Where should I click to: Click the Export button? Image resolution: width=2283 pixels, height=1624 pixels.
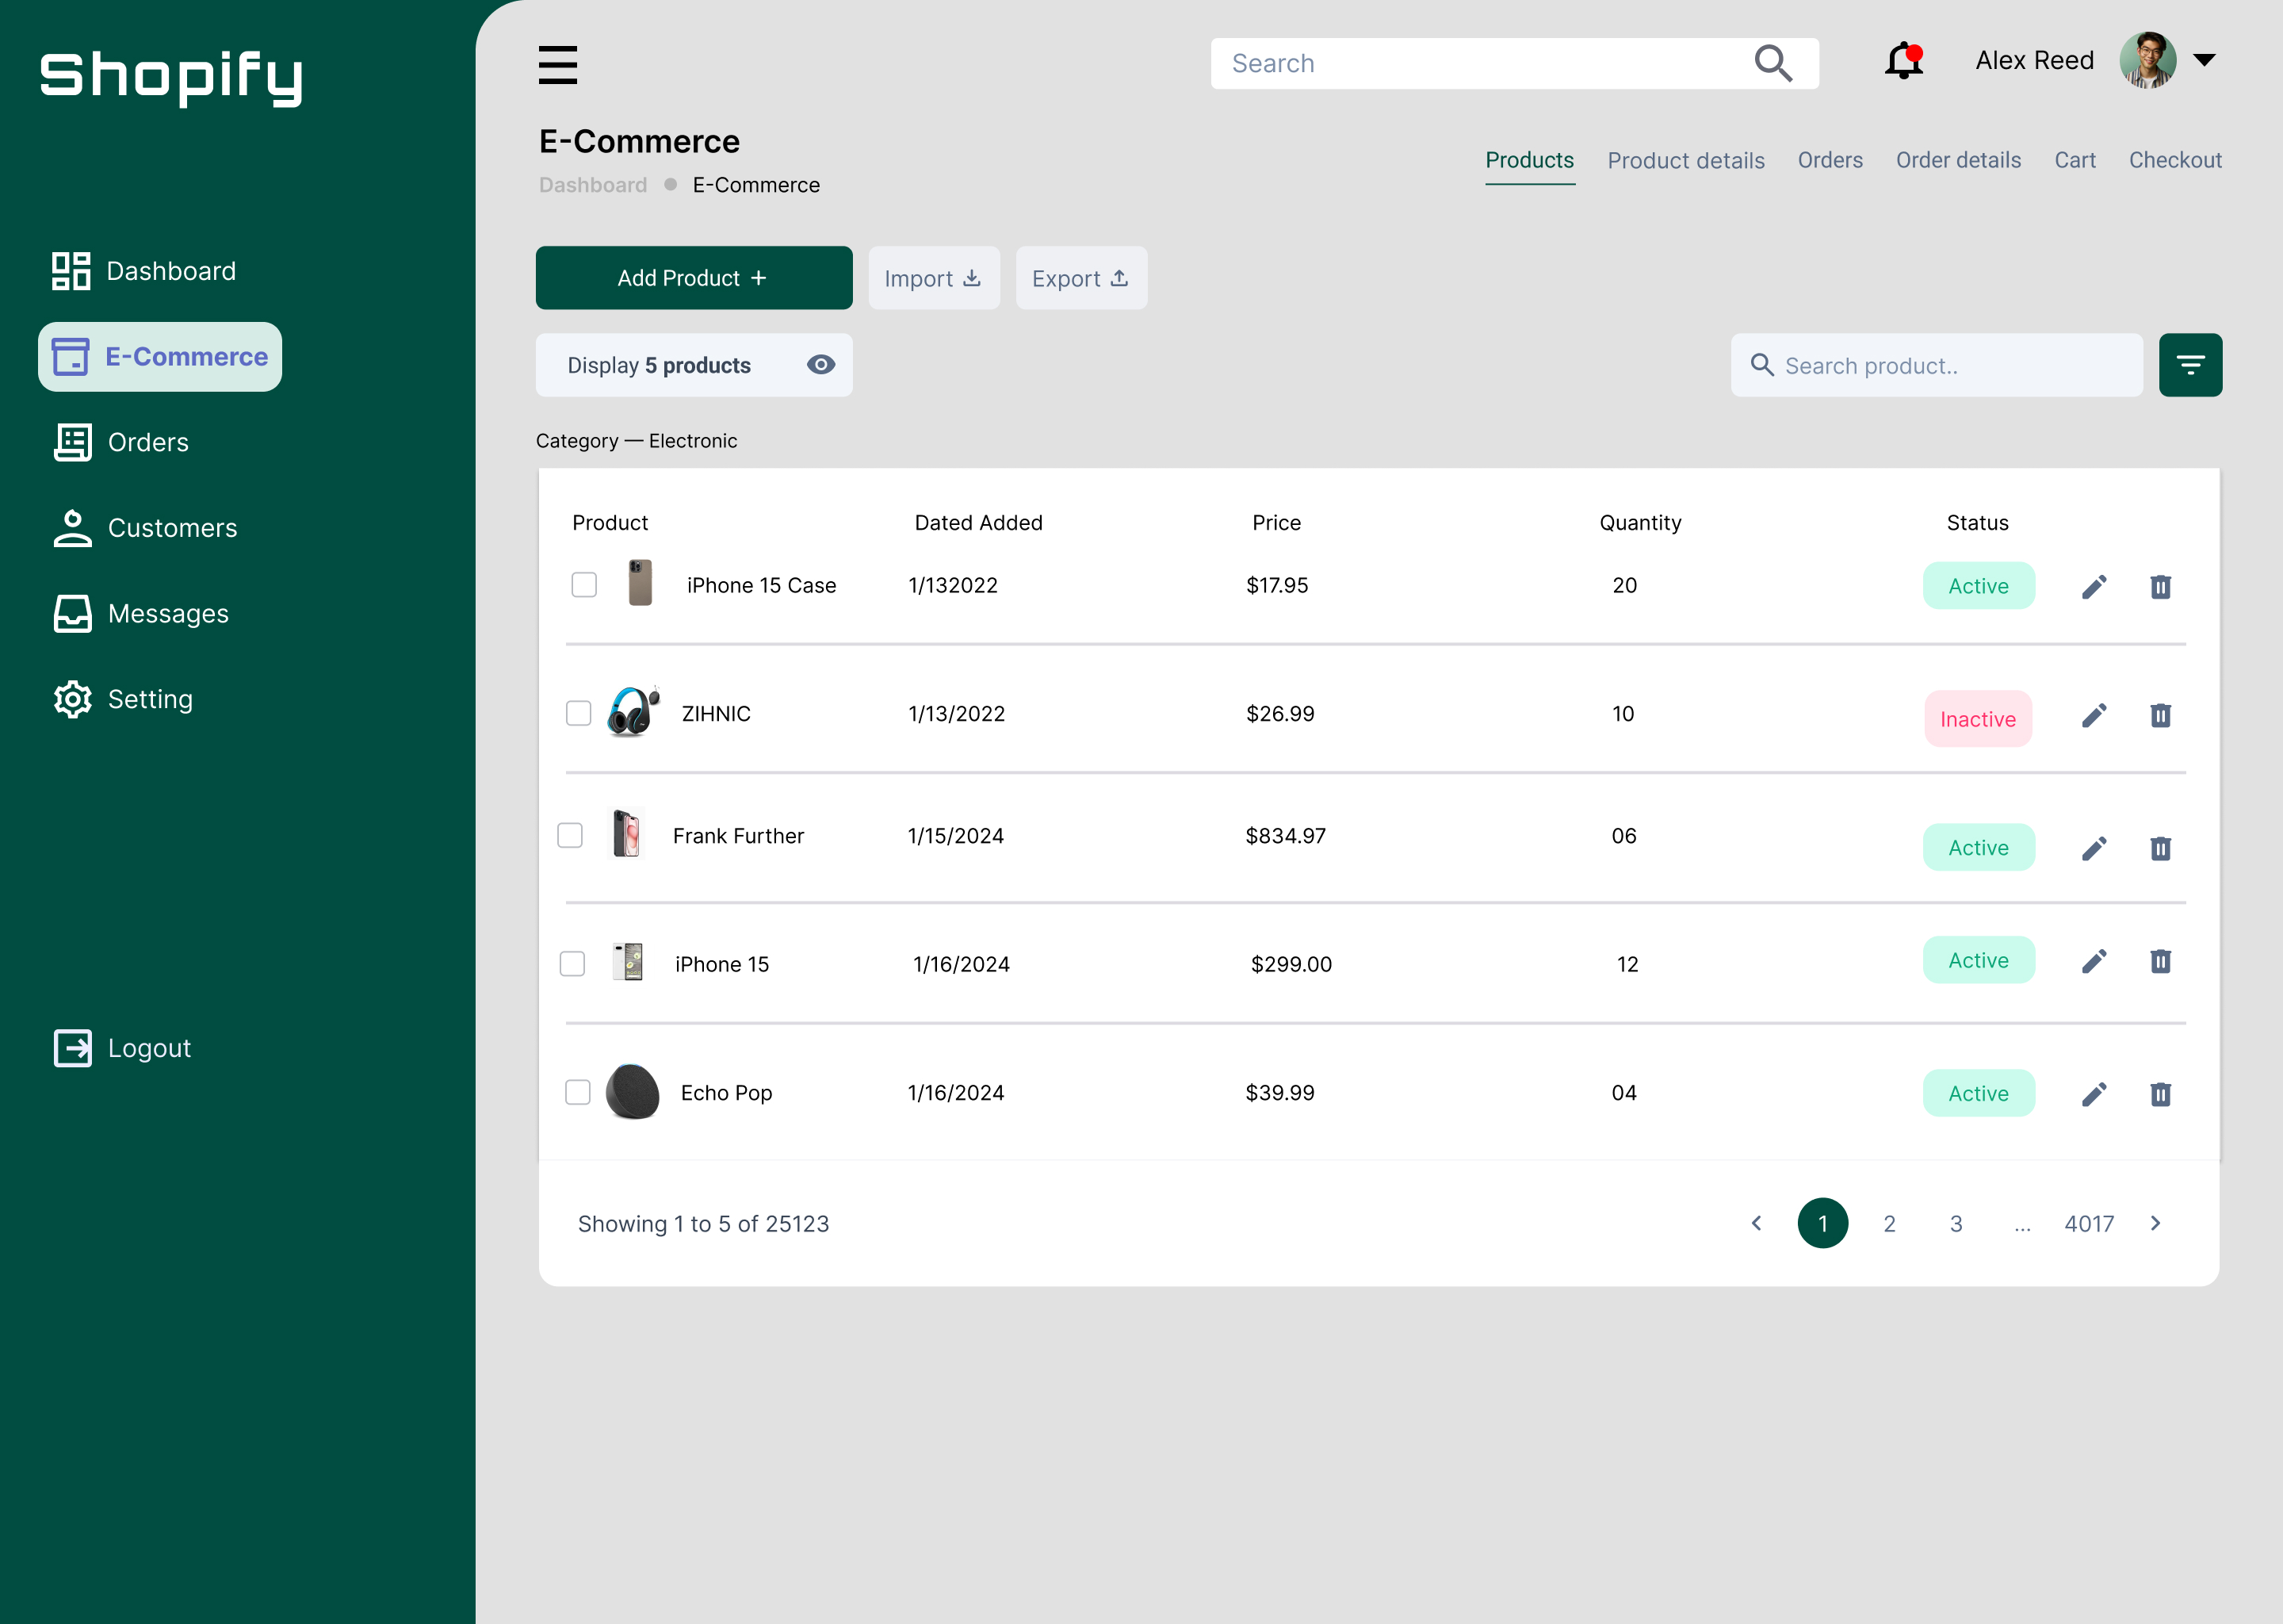coord(1081,278)
